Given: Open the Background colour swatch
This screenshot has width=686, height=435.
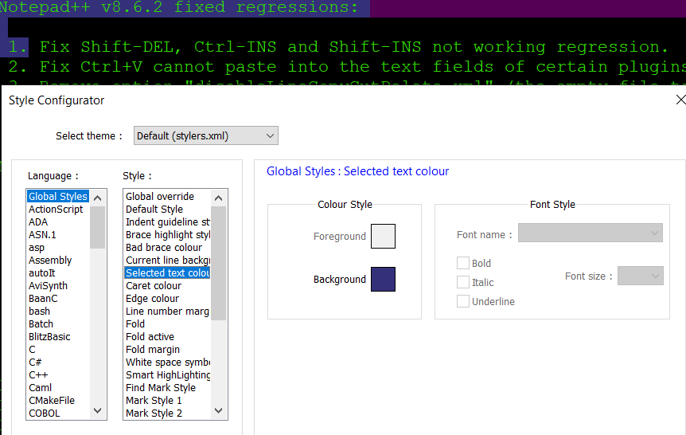Looking at the screenshot, I should tap(383, 279).
